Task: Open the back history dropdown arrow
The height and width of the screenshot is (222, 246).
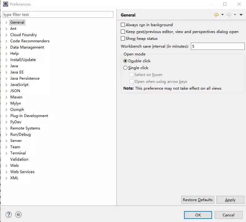Action: (222, 15)
